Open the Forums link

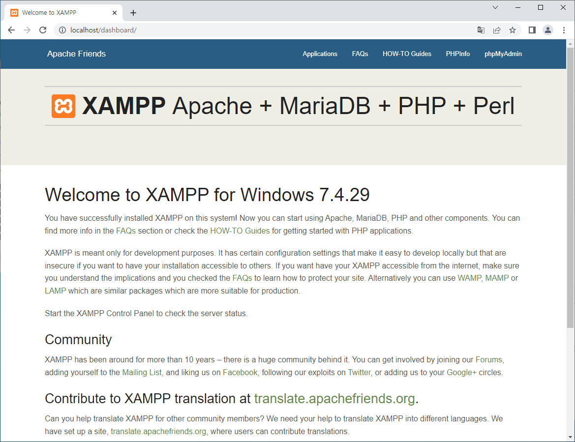click(x=489, y=360)
